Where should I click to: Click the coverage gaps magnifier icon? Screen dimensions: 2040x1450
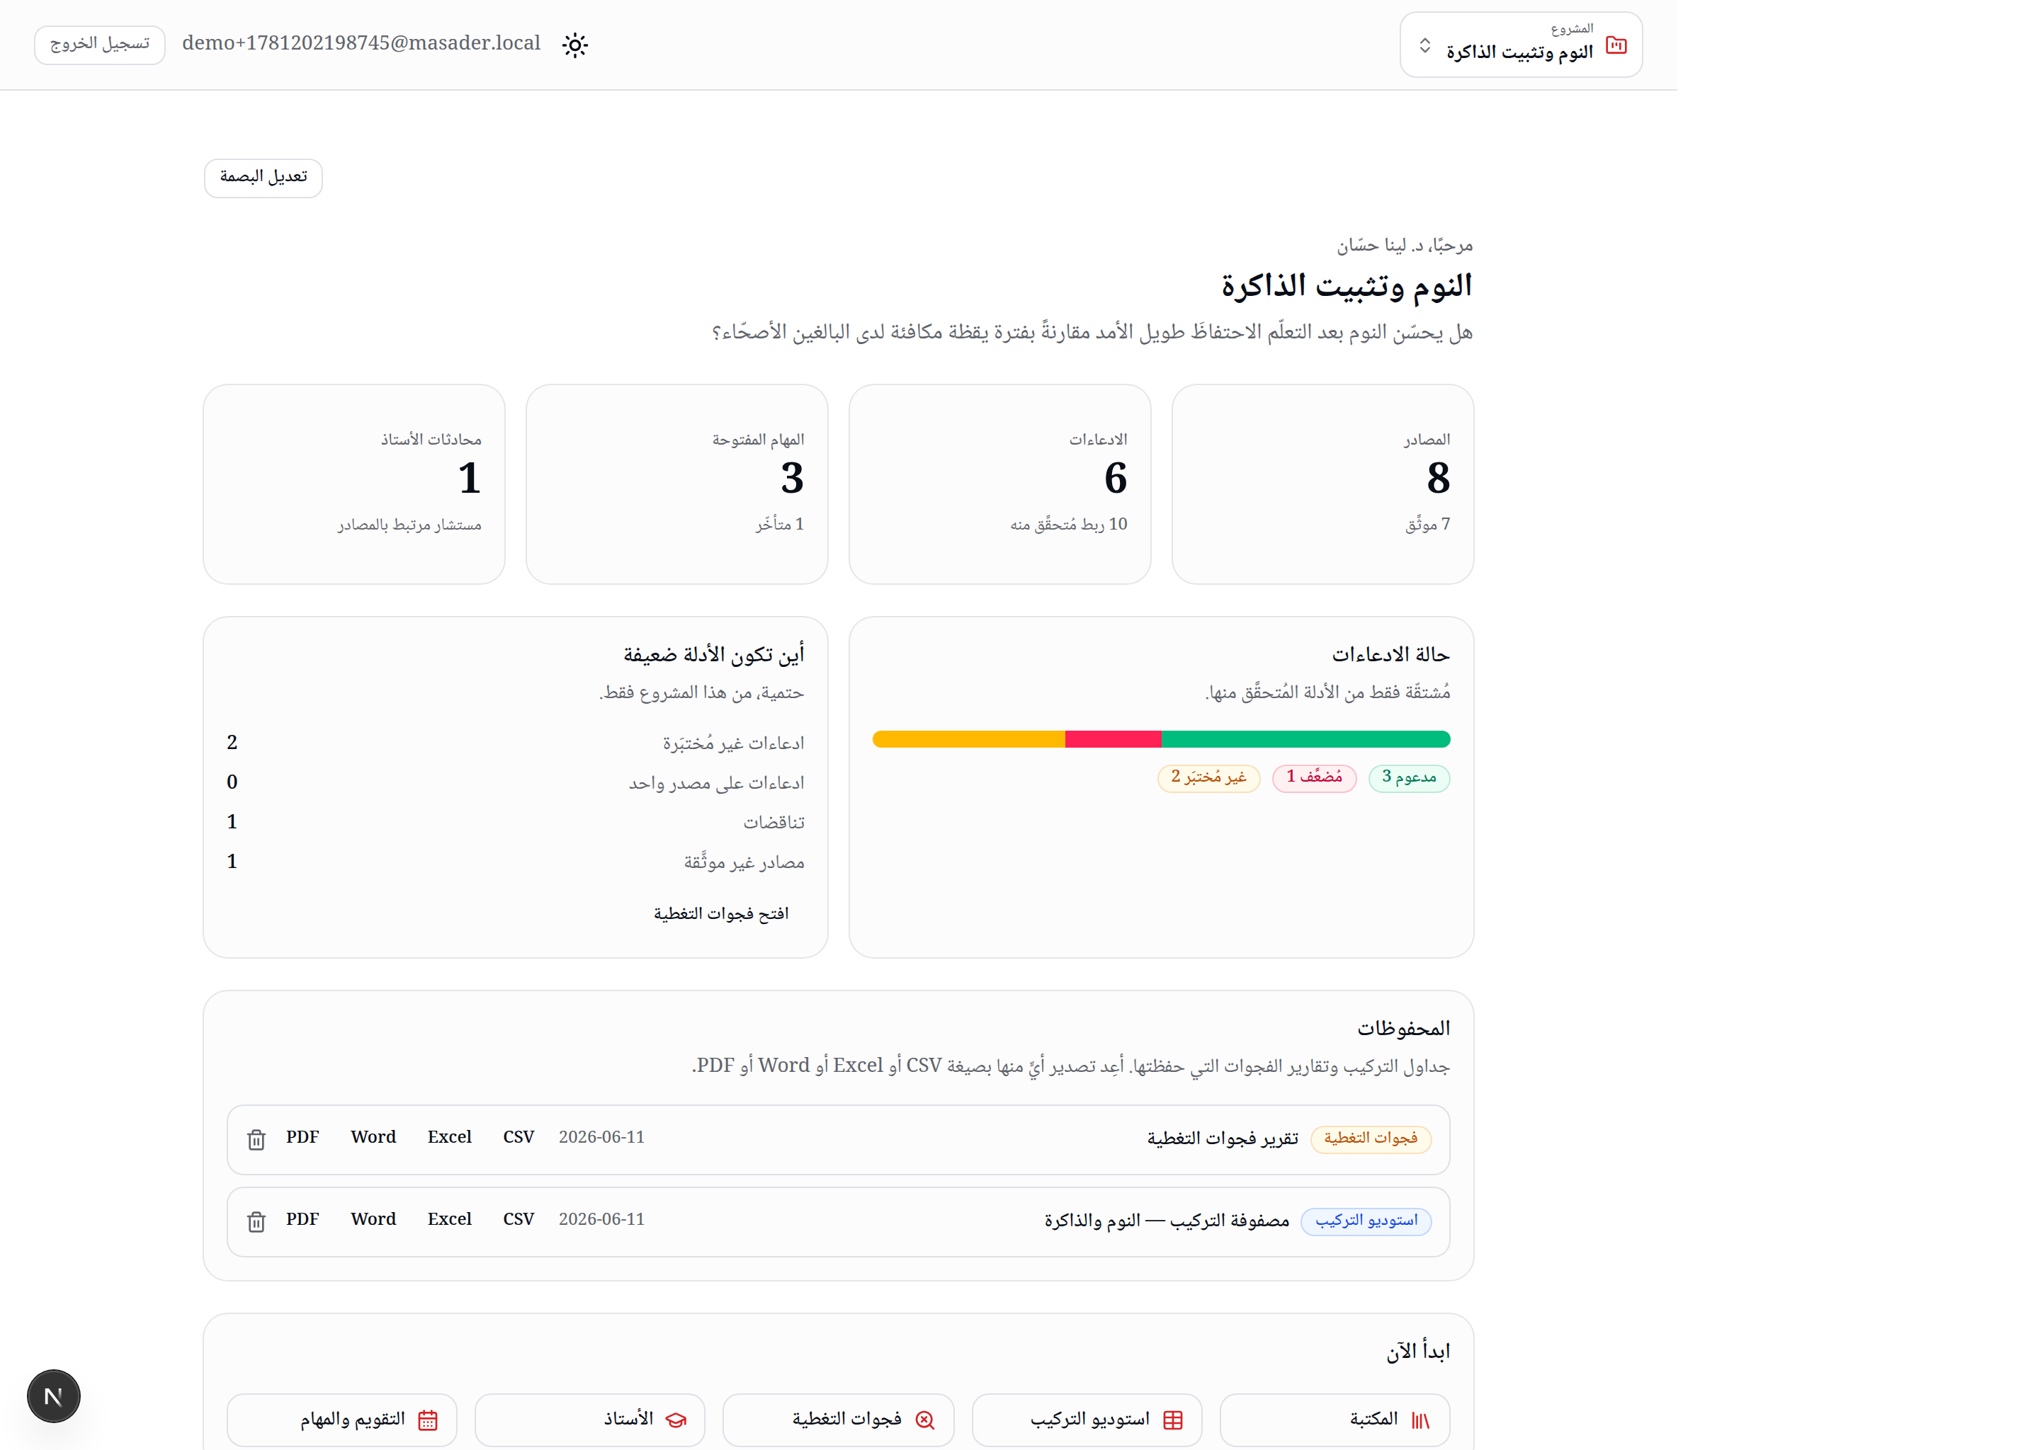tap(924, 1420)
